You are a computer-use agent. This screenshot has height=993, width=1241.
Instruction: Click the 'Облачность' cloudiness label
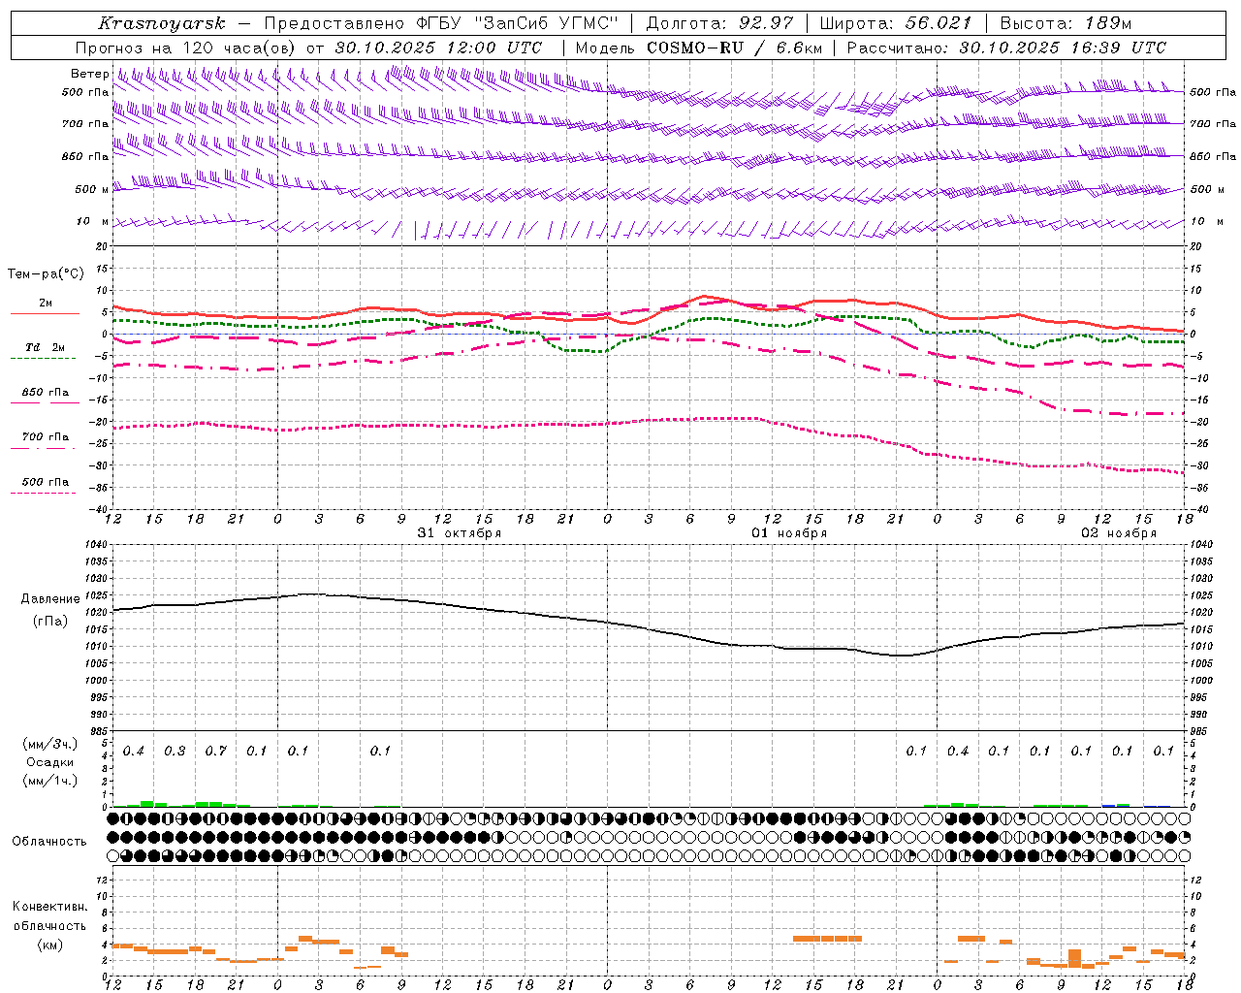pyautogui.click(x=49, y=841)
